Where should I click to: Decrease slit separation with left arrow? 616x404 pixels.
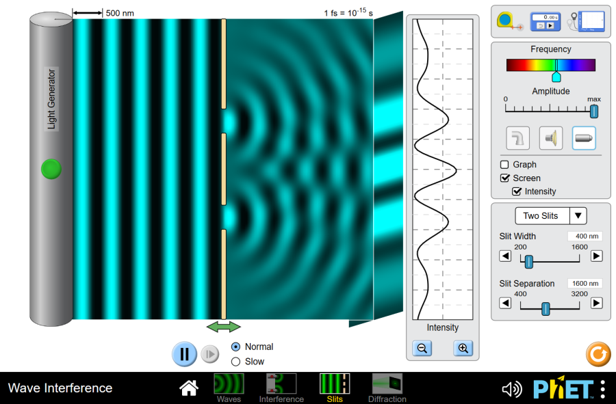pos(505,304)
